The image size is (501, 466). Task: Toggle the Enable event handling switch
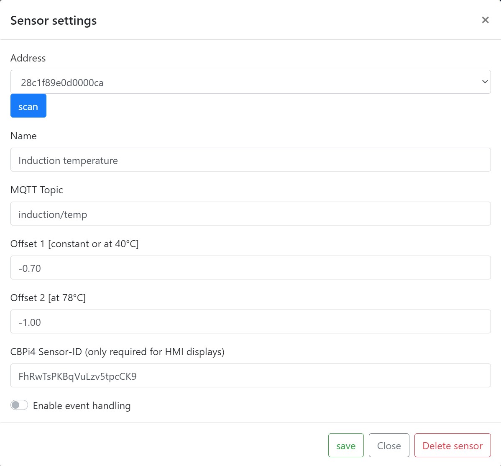click(x=19, y=405)
